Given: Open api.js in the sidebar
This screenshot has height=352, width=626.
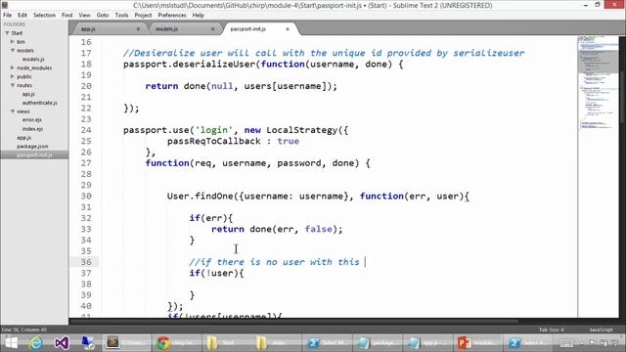Looking at the screenshot, I should pyautogui.click(x=28, y=94).
